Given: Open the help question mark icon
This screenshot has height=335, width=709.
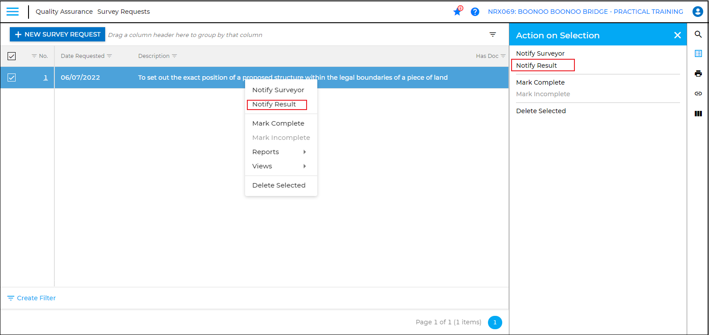Looking at the screenshot, I should coord(475,12).
